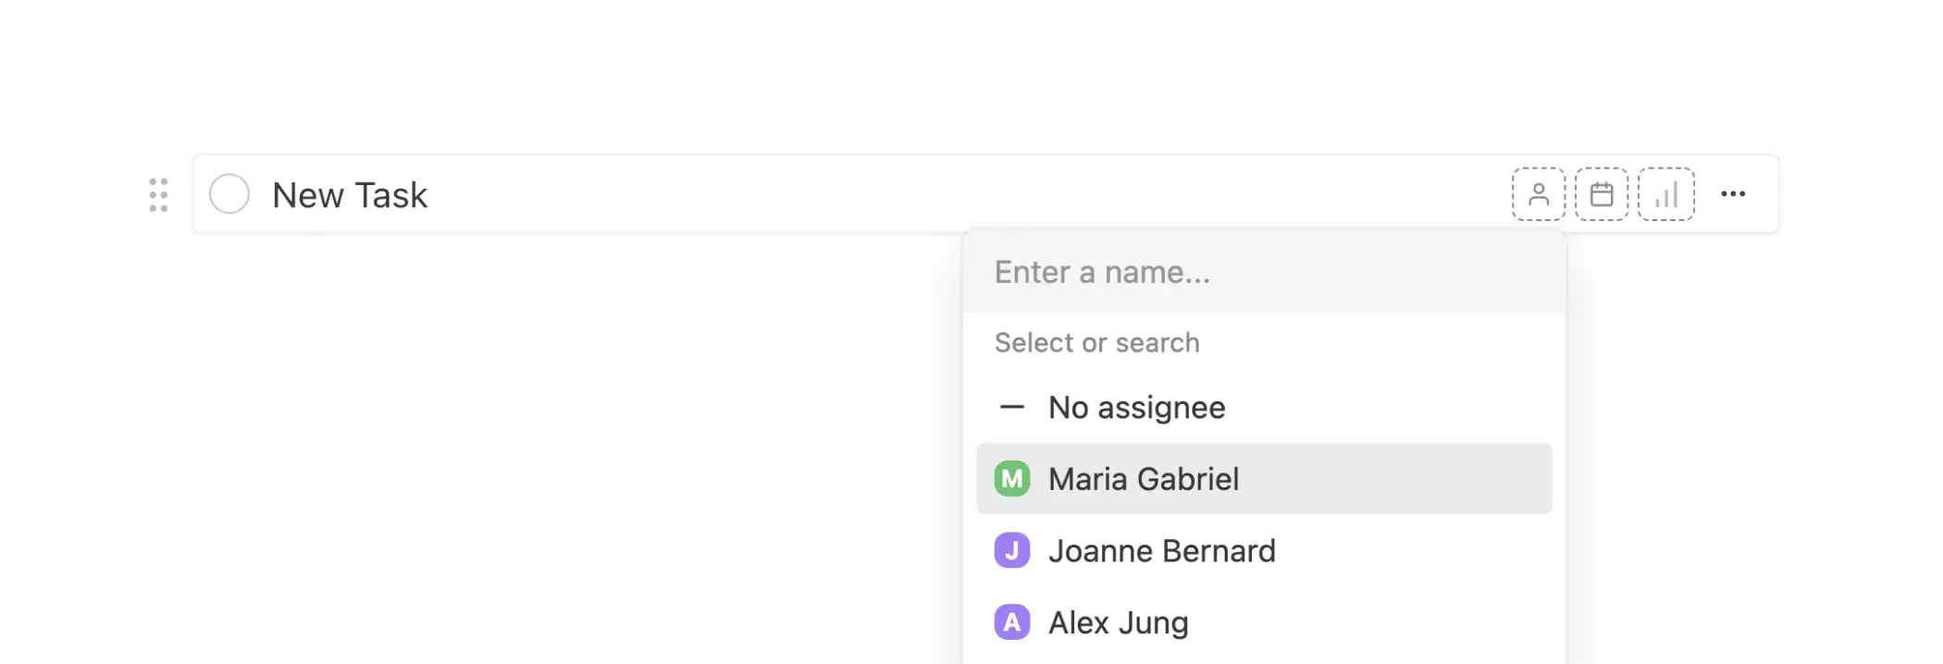Click the green M avatar icon
This screenshot has width=1943, height=664.
(1012, 479)
